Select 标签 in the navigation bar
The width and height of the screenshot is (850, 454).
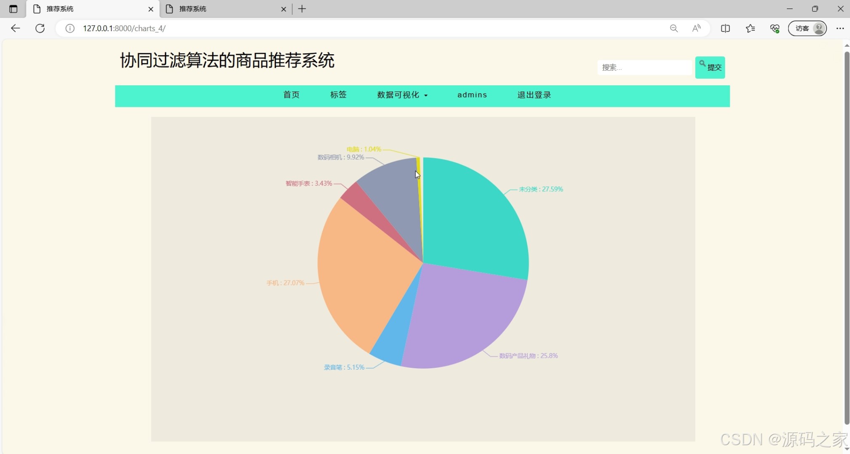[x=338, y=95]
